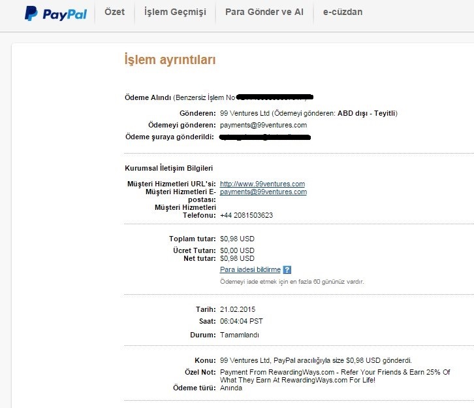
Task: Click the payments@99ventures.com customer service email link
Action: (x=263, y=192)
